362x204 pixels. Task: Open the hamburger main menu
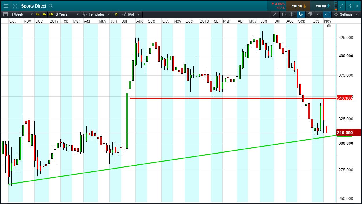click(6, 6)
